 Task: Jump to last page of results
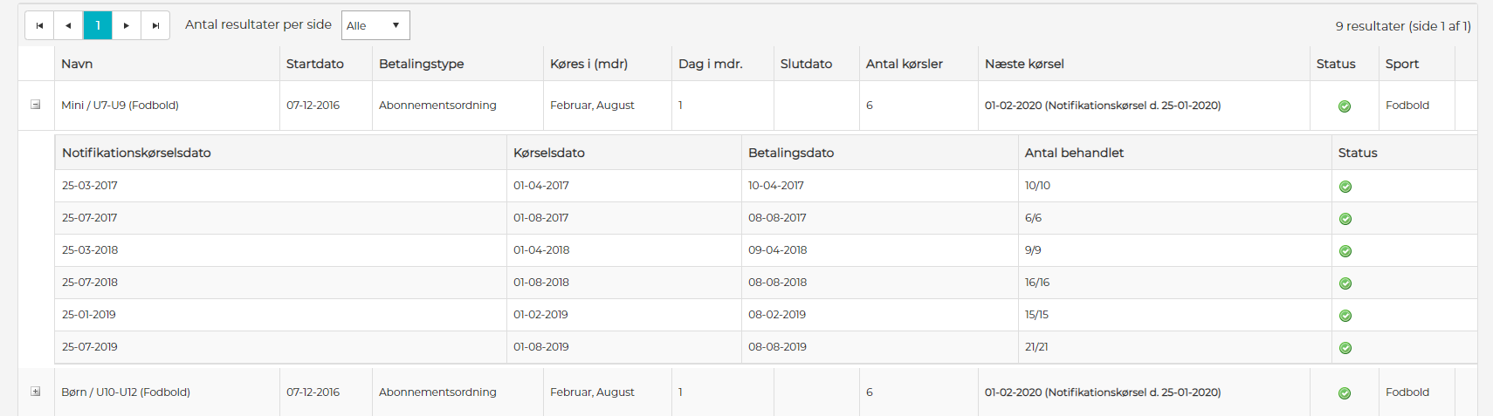(x=155, y=25)
